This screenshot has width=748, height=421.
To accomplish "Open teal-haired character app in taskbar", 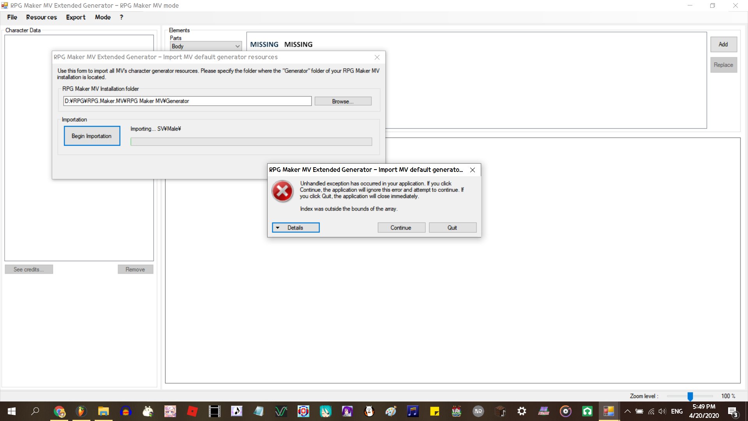I will click(x=325, y=411).
